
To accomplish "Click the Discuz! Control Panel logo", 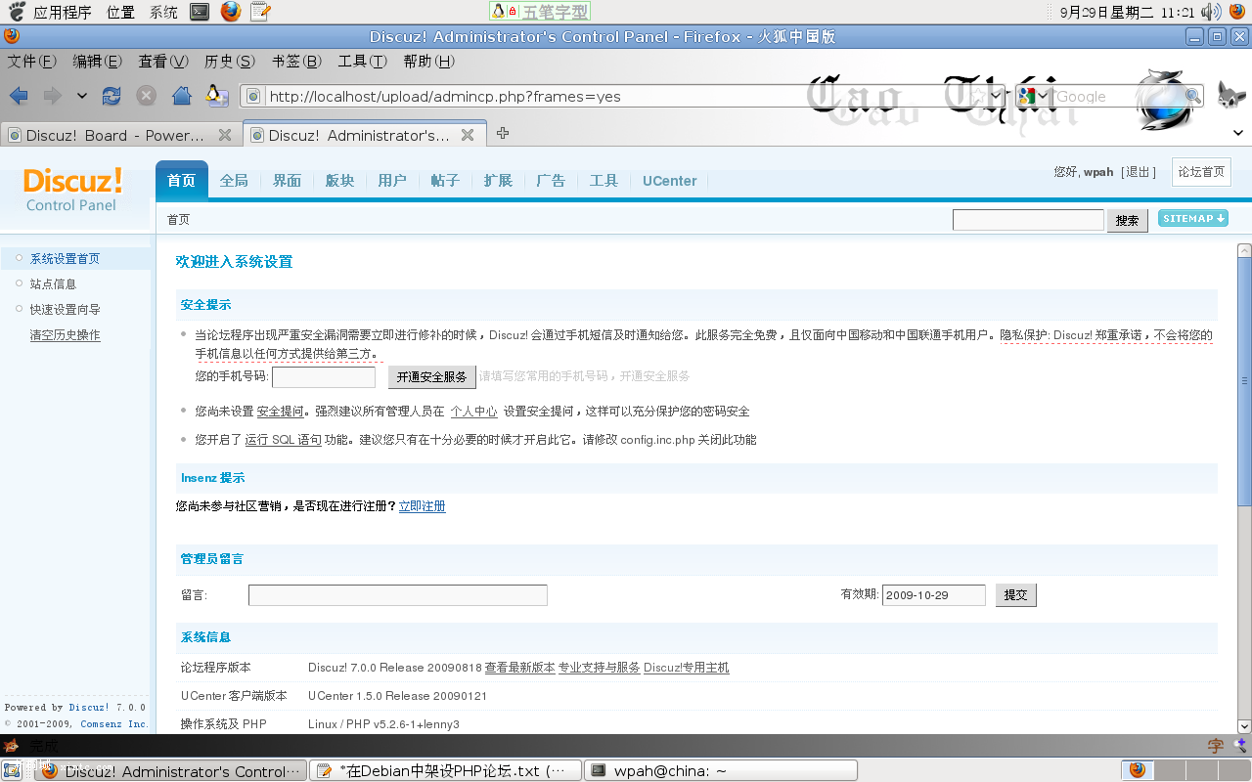I will [x=70, y=187].
